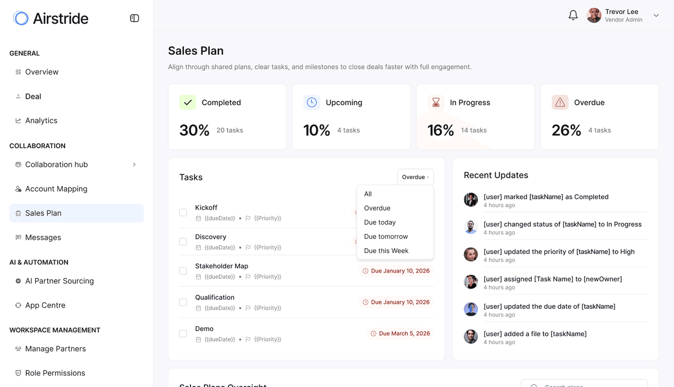The width and height of the screenshot is (674, 387).
Task: Click the notification bell icon
Action: pos(573,15)
